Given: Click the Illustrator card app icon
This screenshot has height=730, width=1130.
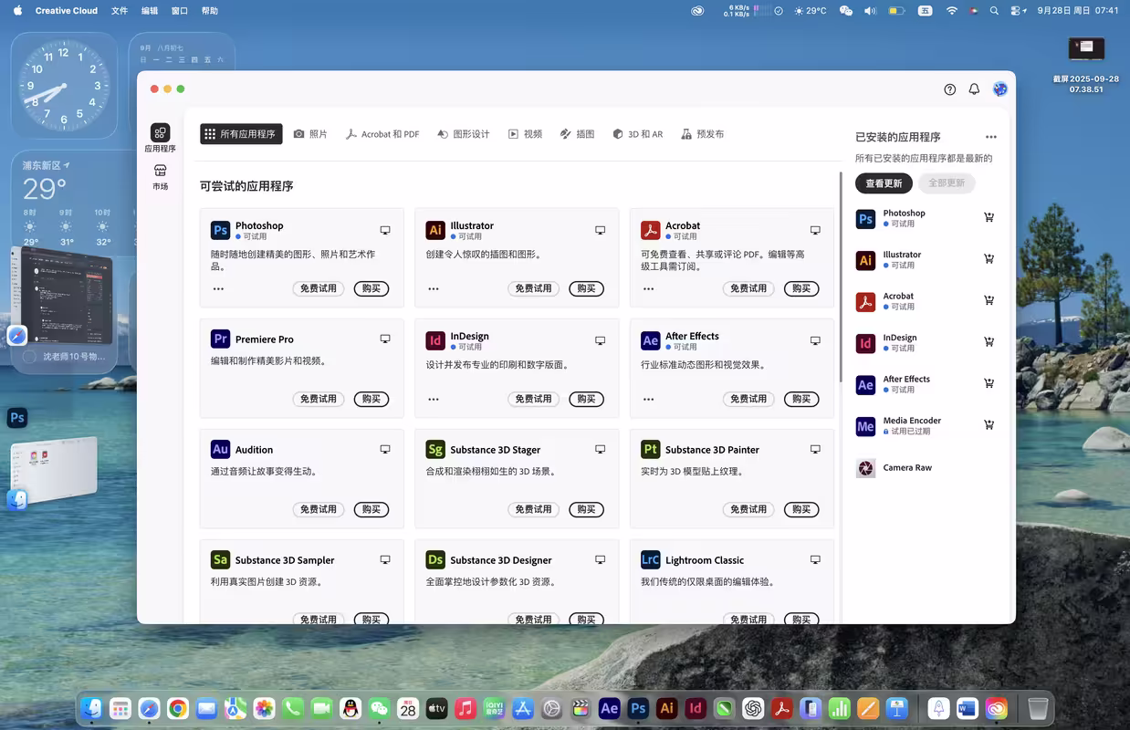Looking at the screenshot, I should (x=435, y=230).
